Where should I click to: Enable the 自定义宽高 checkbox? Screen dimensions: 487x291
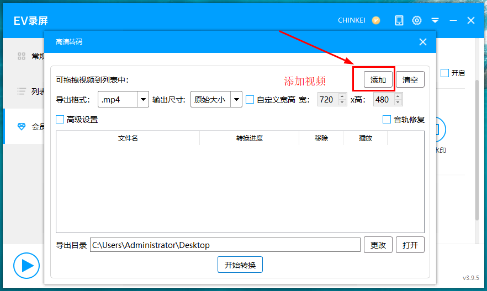click(250, 100)
